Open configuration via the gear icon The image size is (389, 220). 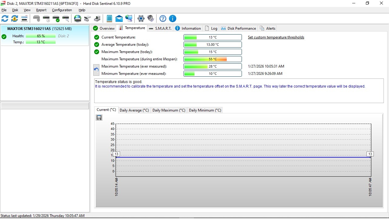coord(141,18)
